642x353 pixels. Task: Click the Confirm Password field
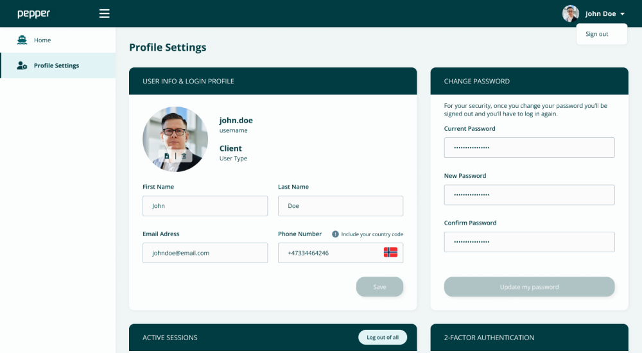[530, 242]
